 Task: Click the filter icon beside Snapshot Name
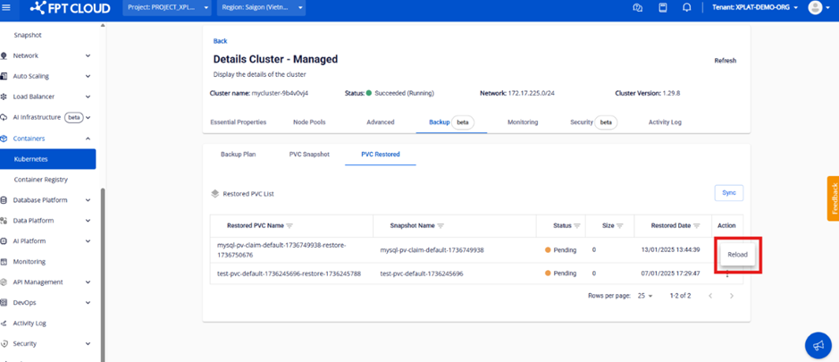441,226
